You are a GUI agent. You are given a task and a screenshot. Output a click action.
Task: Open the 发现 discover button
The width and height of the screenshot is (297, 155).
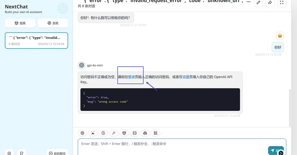tap(53, 23)
